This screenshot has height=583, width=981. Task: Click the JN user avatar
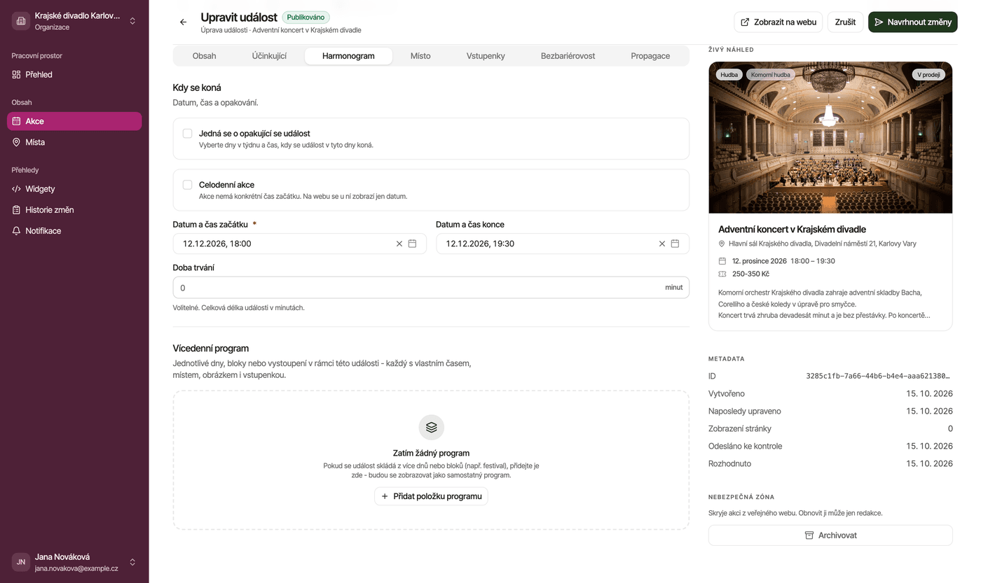21,562
